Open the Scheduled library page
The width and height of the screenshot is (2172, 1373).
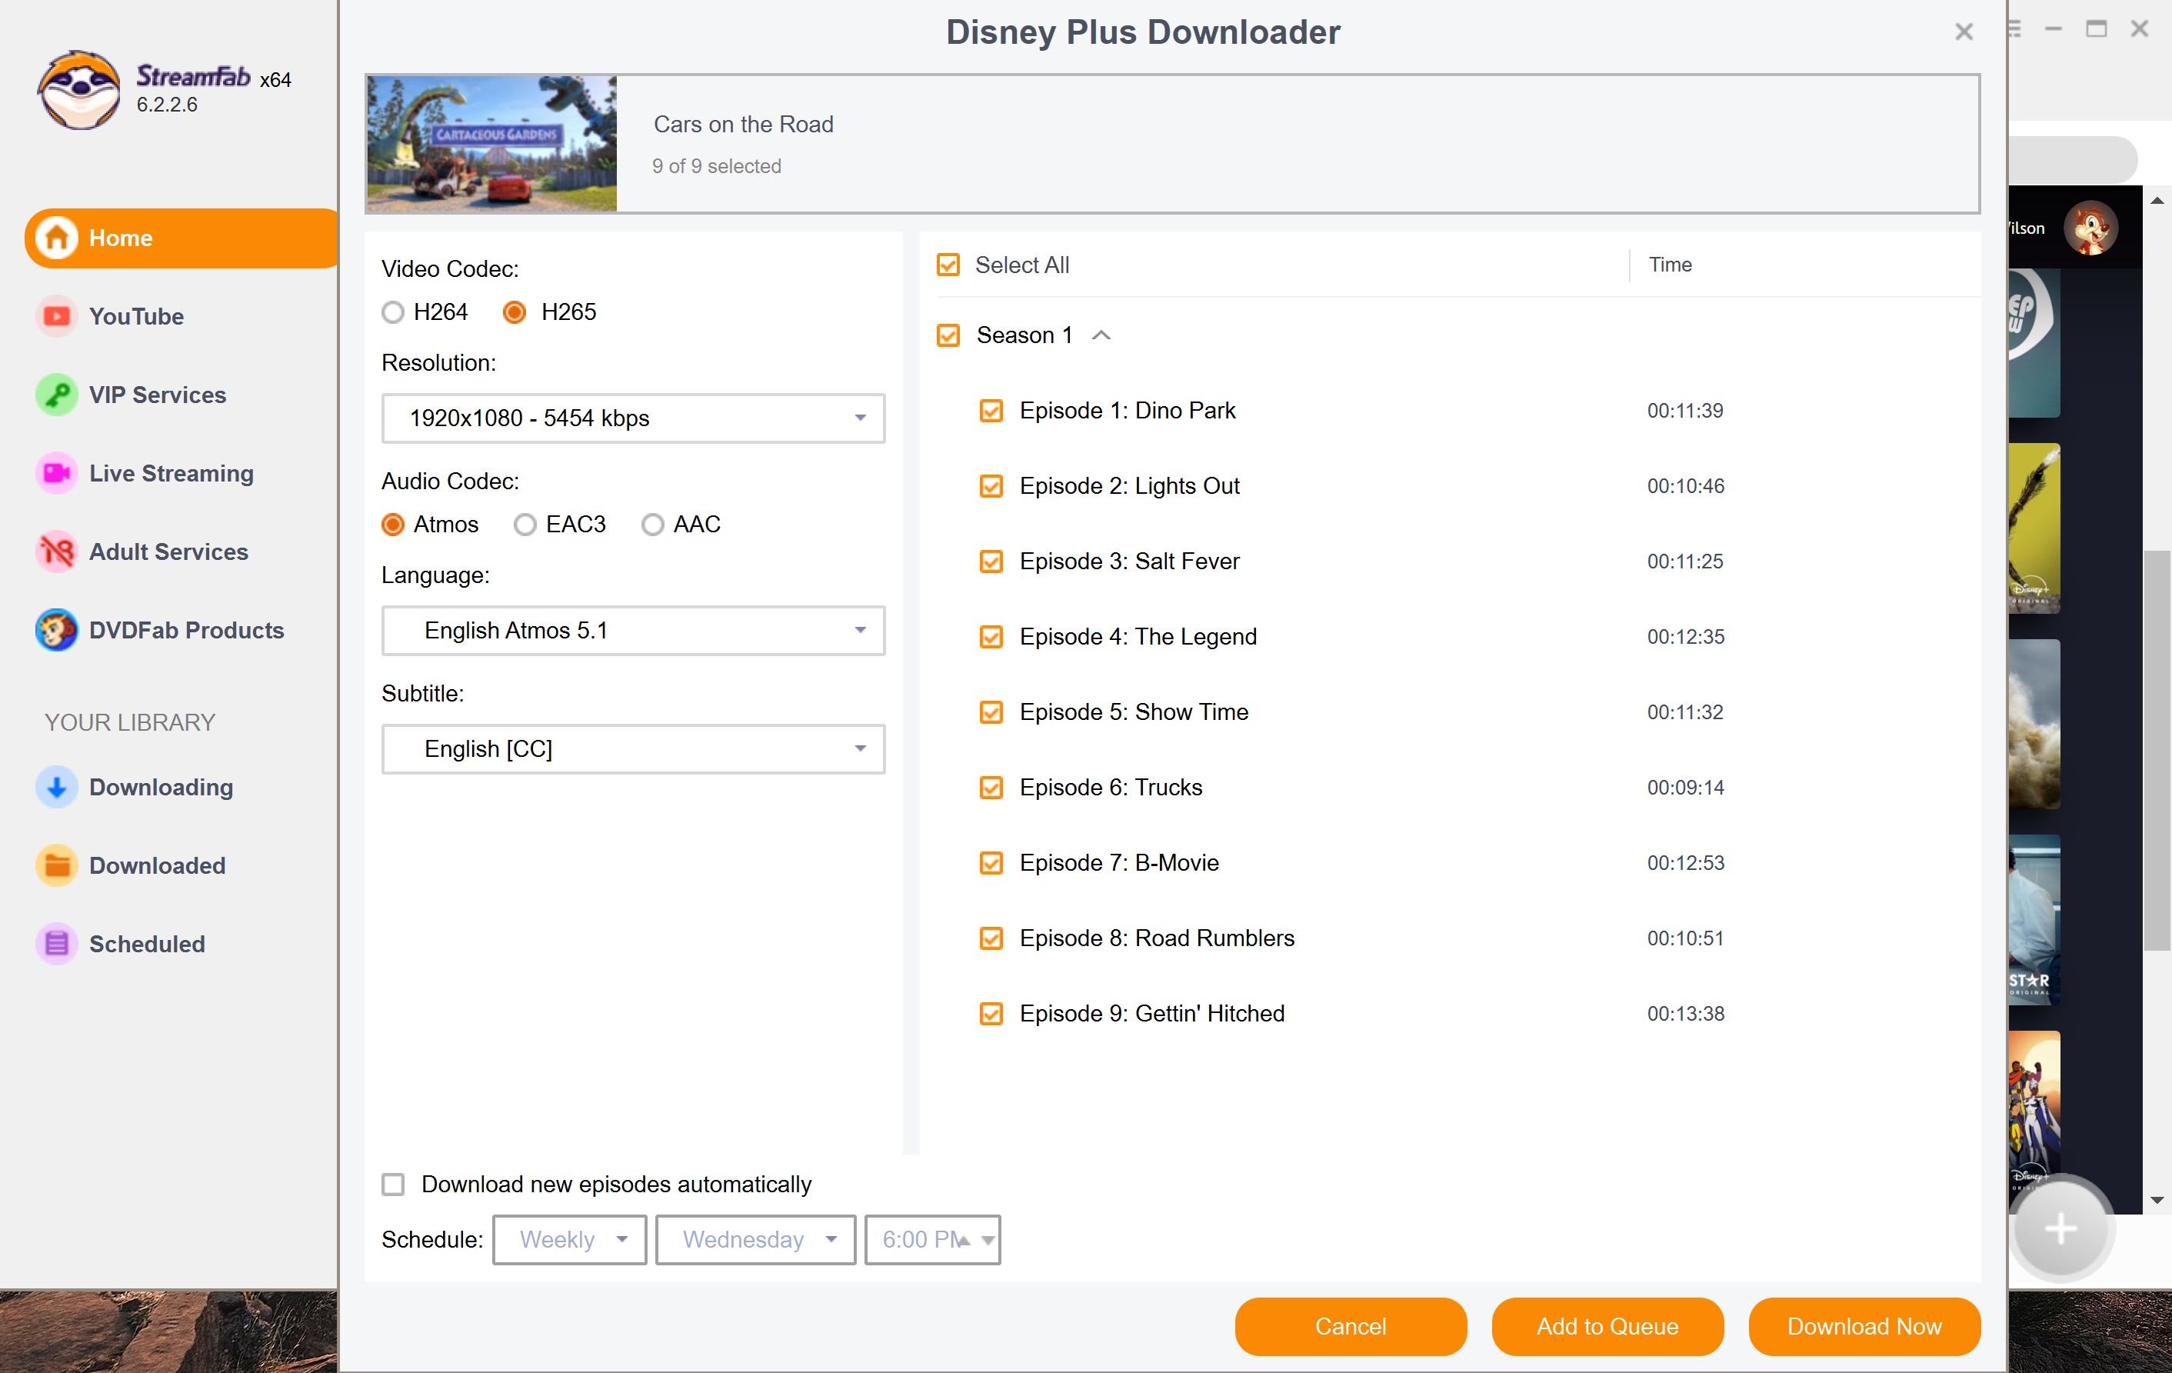click(x=146, y=945)
